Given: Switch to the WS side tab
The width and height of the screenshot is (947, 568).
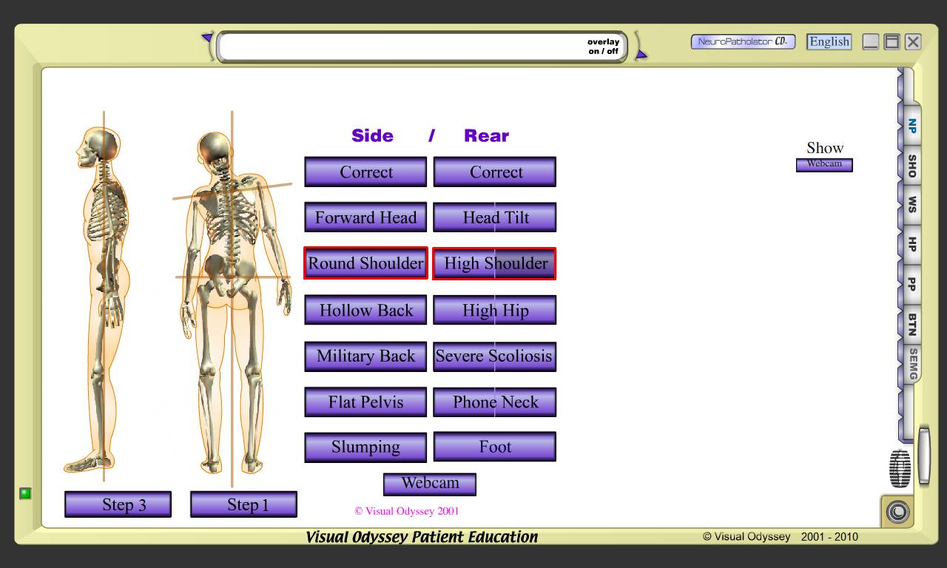Looking at the screenshot, I should pos(911,205).
